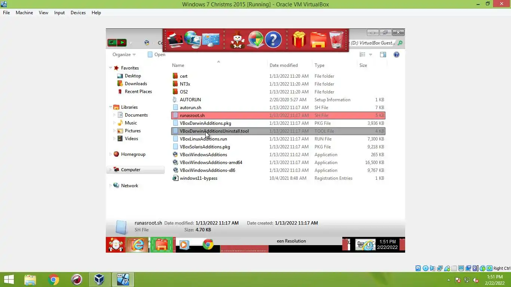
Task: Open the VirtualBox Input menu
Action: click(x=59, y=12)
